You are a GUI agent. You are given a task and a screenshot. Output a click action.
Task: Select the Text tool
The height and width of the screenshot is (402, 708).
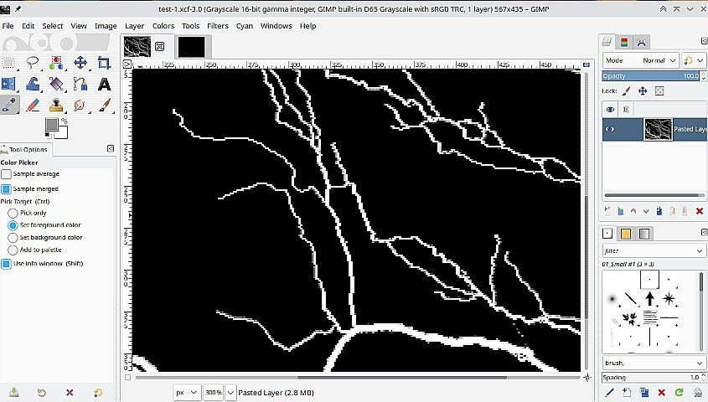point(104,84)
